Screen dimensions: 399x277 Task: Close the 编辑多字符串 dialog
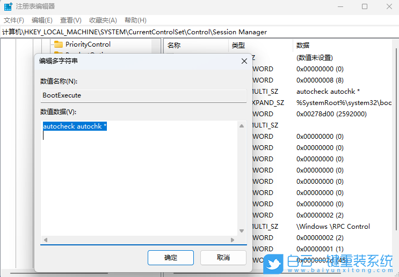coord(244,61)
